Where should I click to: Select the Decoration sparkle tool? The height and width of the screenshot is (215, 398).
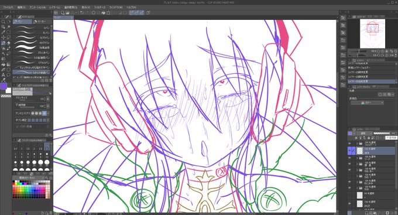(x=4, y=54)
